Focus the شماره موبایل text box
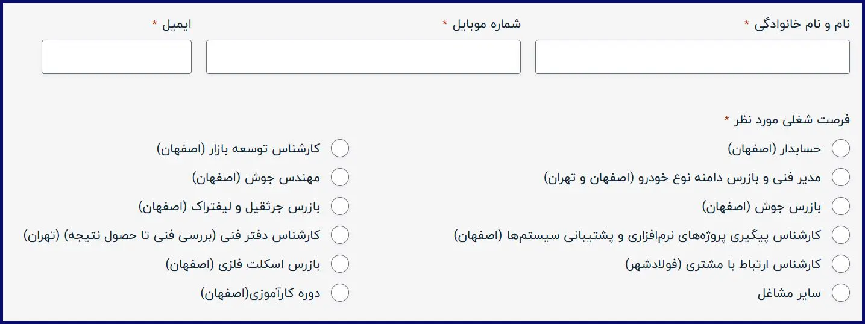This screenshot has width=865, height=324. (x=363, y=57)
